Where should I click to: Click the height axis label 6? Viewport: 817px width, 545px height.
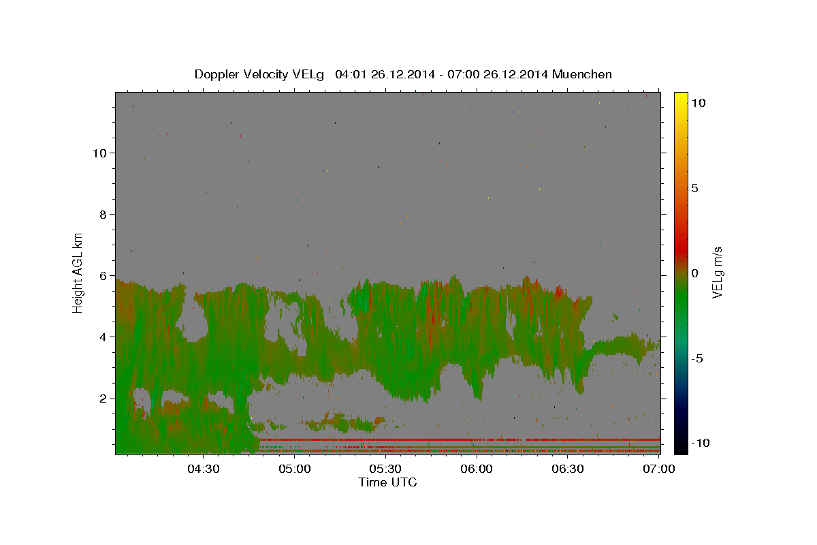101,276
